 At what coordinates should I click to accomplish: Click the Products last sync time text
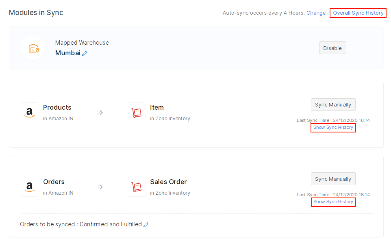tap(333, 120)
